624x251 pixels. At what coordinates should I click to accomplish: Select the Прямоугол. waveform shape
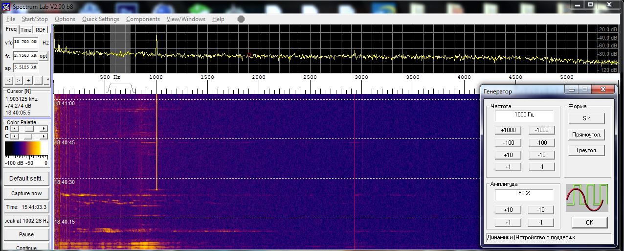click(x=586, y=135)
